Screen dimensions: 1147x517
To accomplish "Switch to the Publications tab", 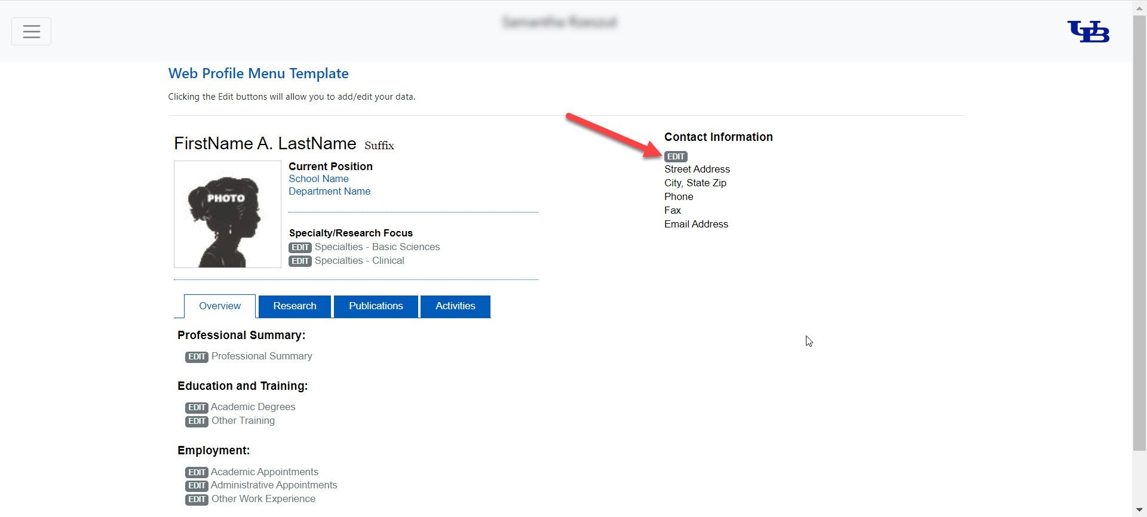I will [376, 306].
